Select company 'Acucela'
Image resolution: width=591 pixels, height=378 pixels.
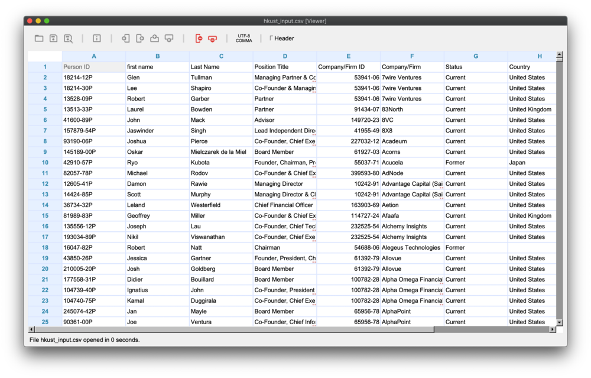point(412,163)
